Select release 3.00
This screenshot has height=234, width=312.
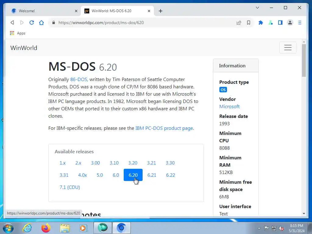point(95,163)
